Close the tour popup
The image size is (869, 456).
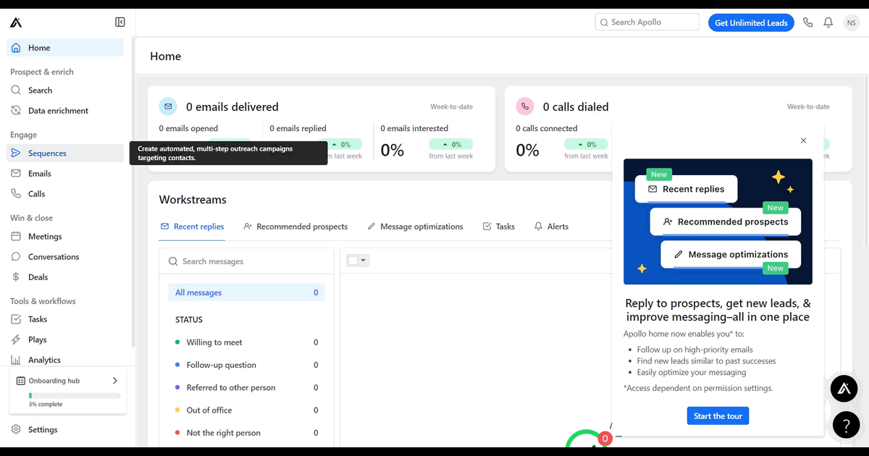click(x=803, y=140)
